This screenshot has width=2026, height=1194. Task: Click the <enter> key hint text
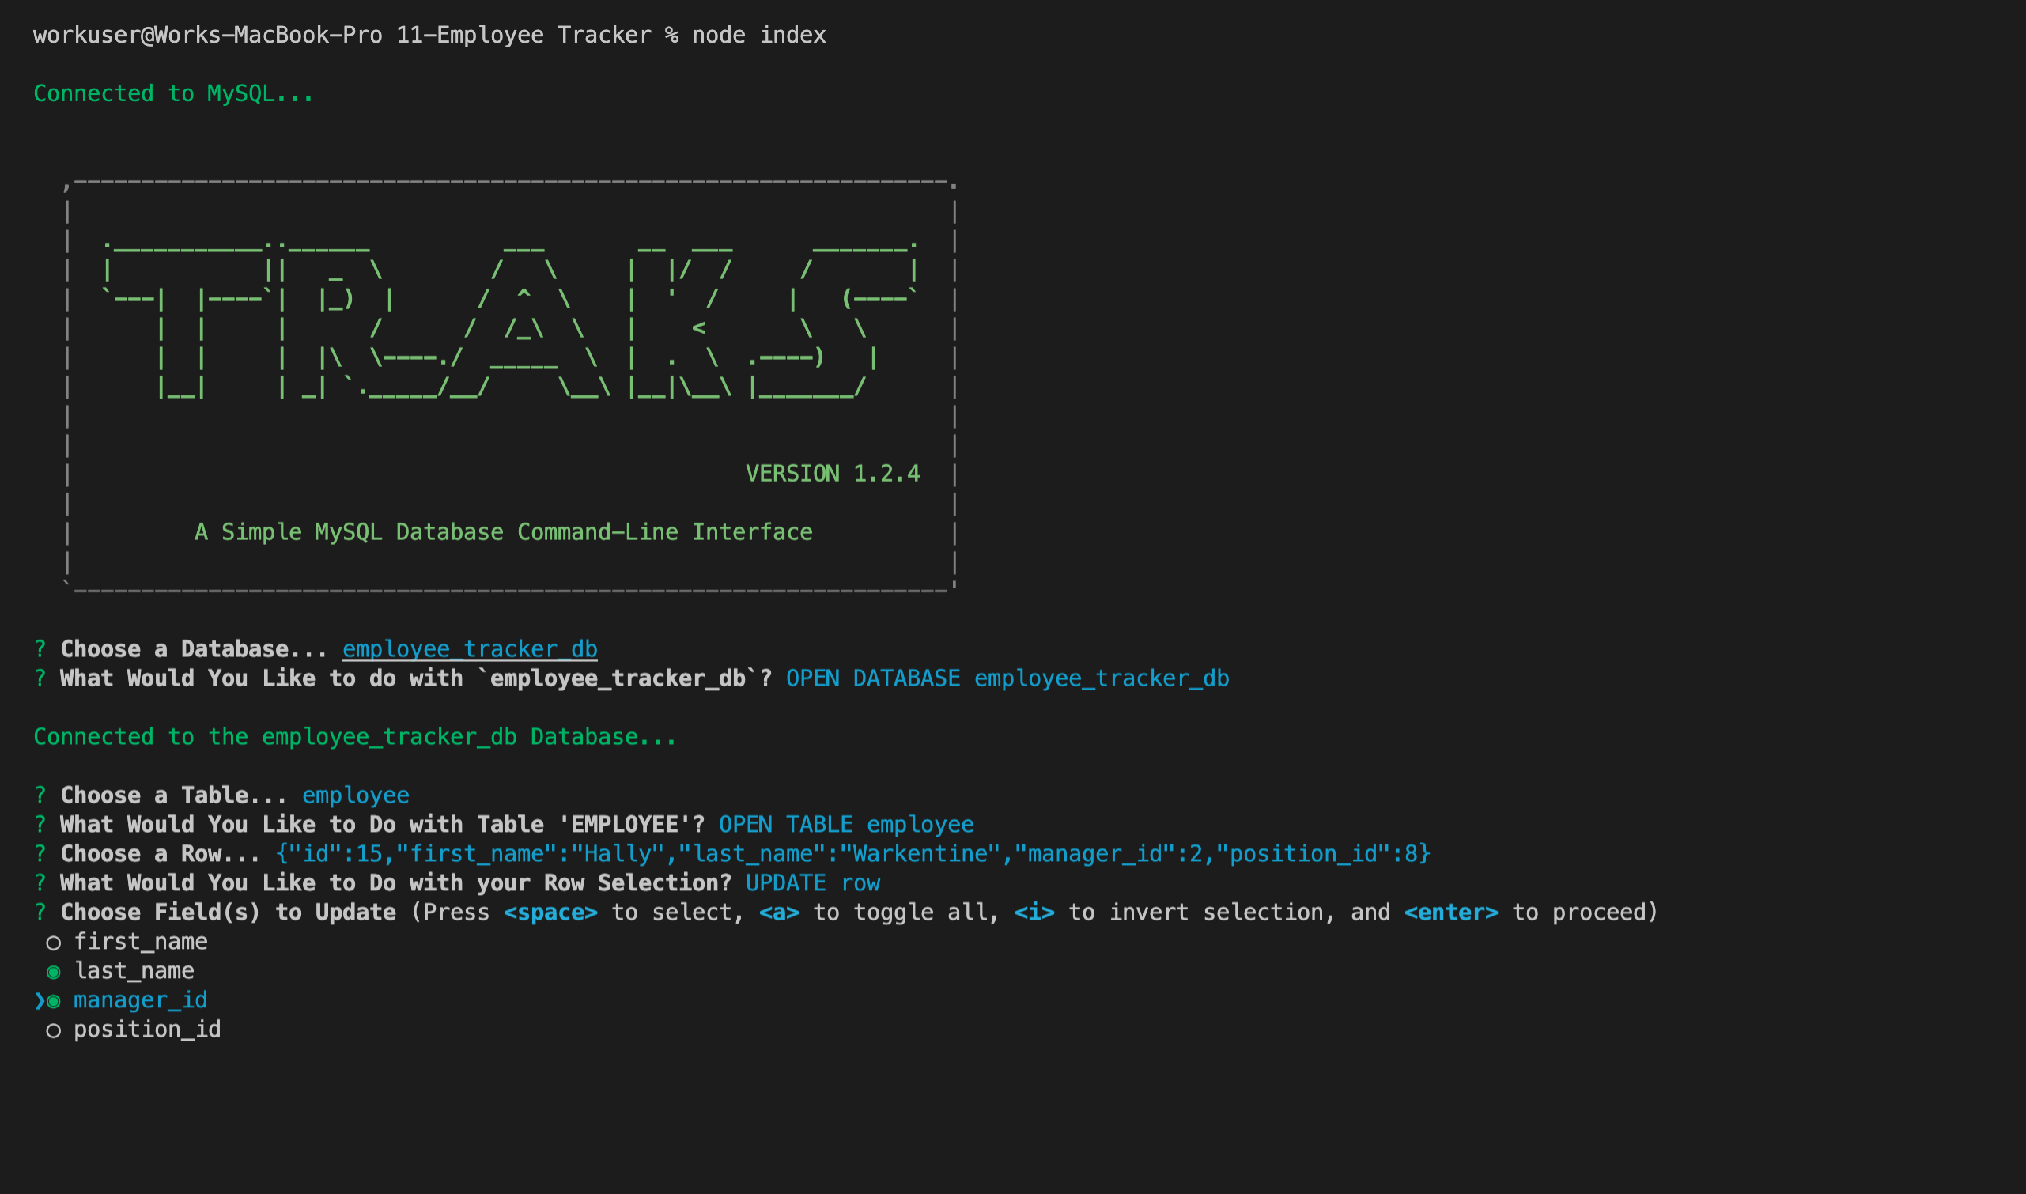pos(1451,913)
